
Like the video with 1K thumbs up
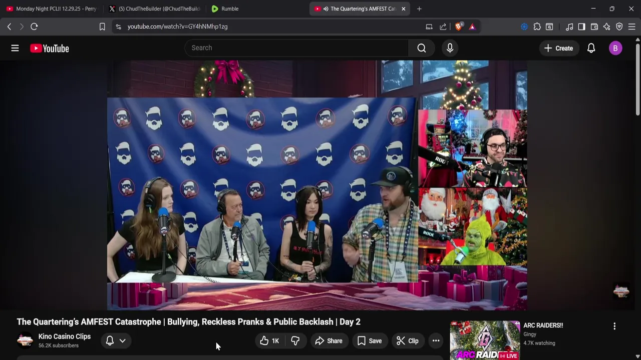click(x=269, y=341)
